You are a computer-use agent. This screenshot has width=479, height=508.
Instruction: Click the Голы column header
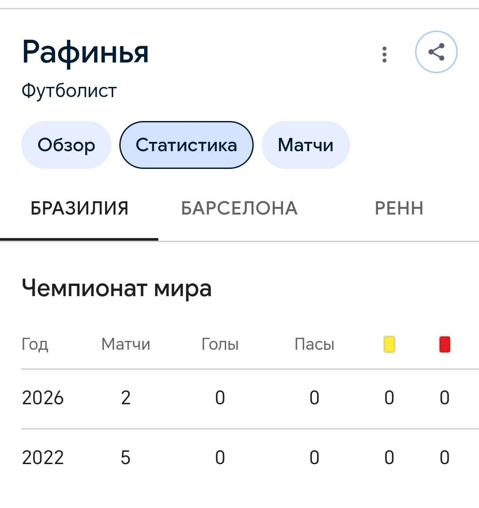pos(220,344)
